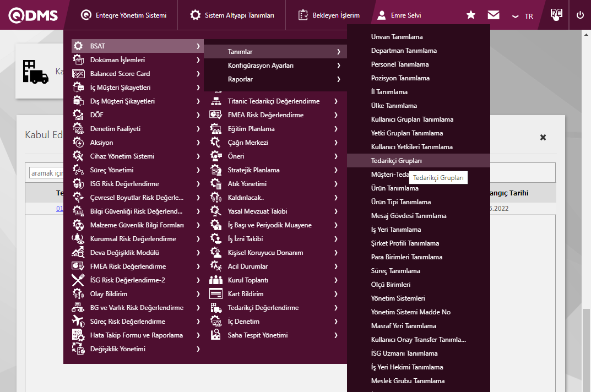Choose Personel Tanımlama from the list

(400, 64)
